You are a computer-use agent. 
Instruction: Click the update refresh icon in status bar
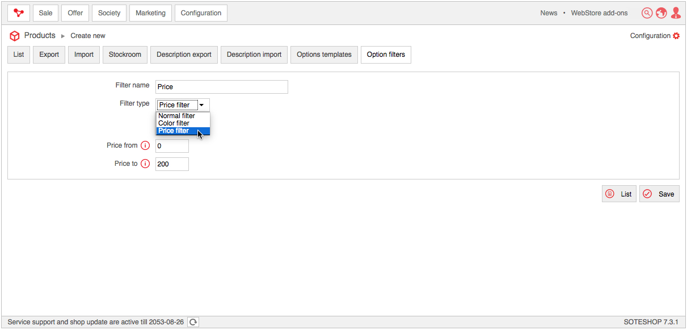[193, 322]
